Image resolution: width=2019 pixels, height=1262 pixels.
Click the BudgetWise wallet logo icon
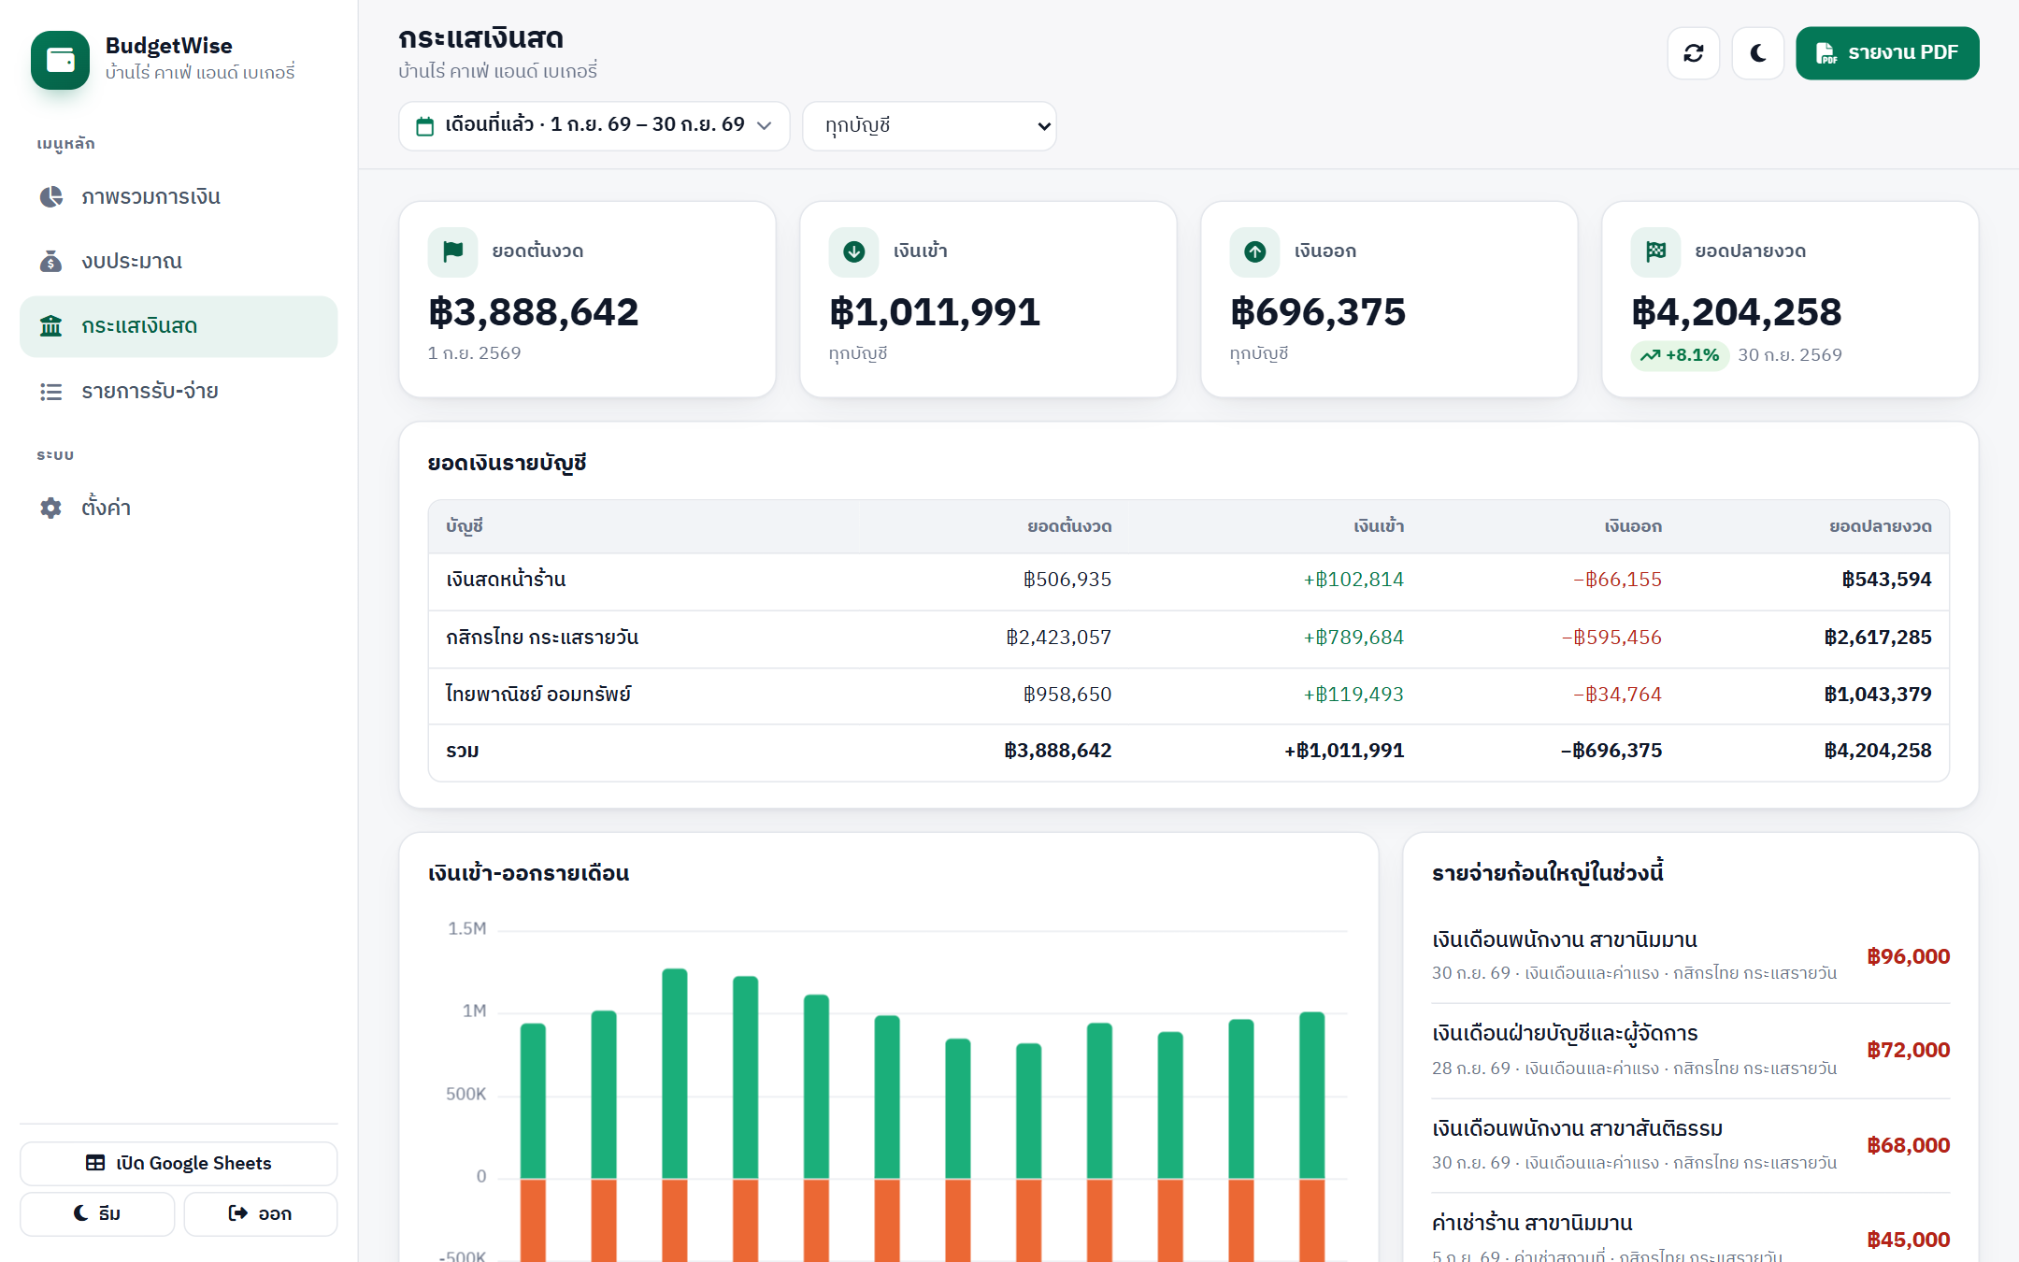click(x=60, y=60)
